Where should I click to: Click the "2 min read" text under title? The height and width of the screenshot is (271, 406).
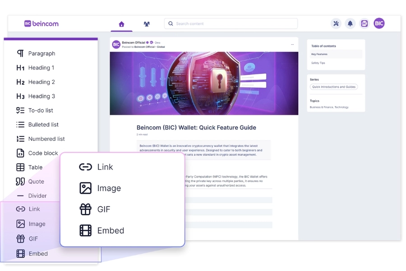tap(142, 135)
